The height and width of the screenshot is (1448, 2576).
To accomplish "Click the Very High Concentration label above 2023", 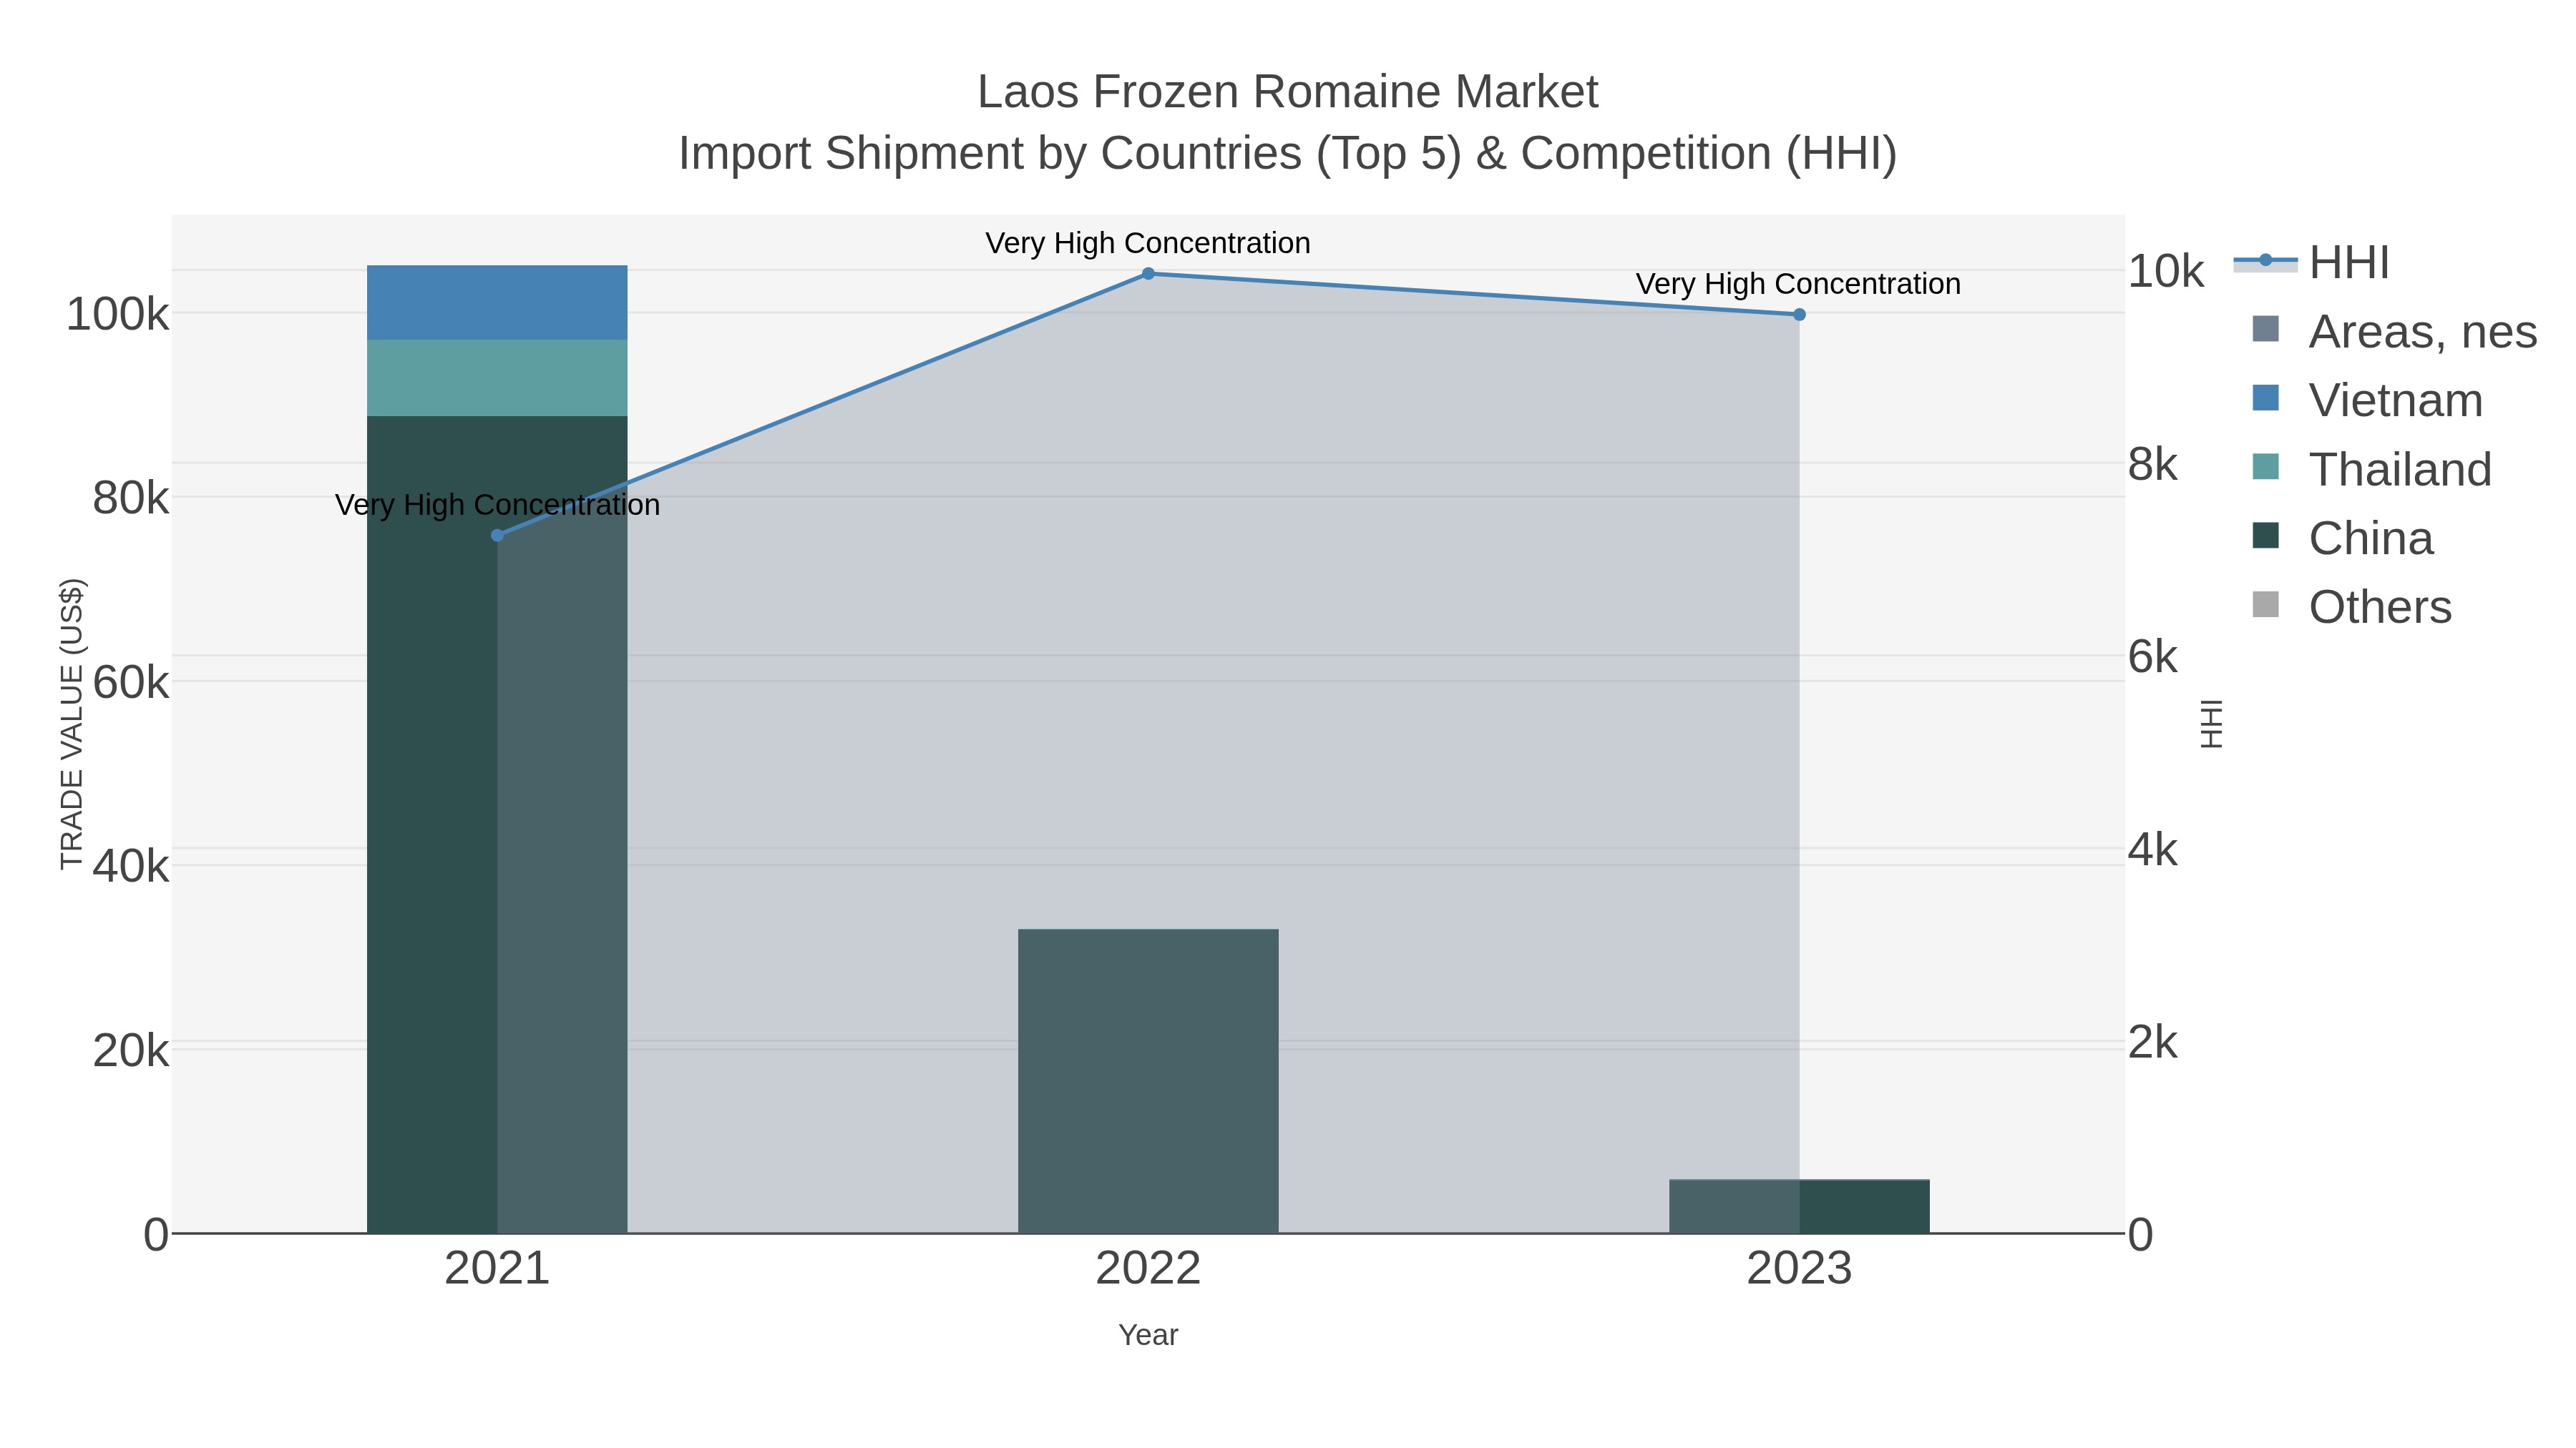I will [1798, 284].
